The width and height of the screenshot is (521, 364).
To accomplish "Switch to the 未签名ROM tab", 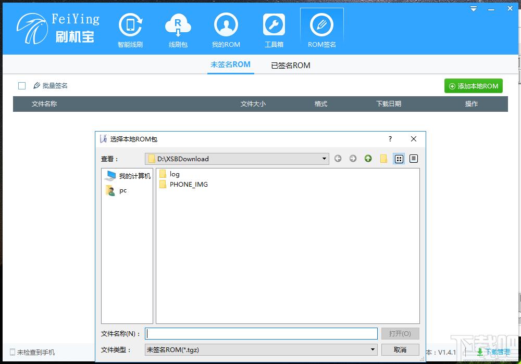I will pyautogui.click(x=231, y=64).
